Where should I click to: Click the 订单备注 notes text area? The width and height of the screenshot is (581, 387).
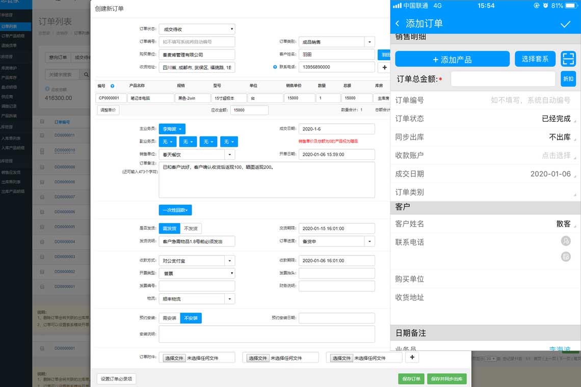[x=267, y=180]
